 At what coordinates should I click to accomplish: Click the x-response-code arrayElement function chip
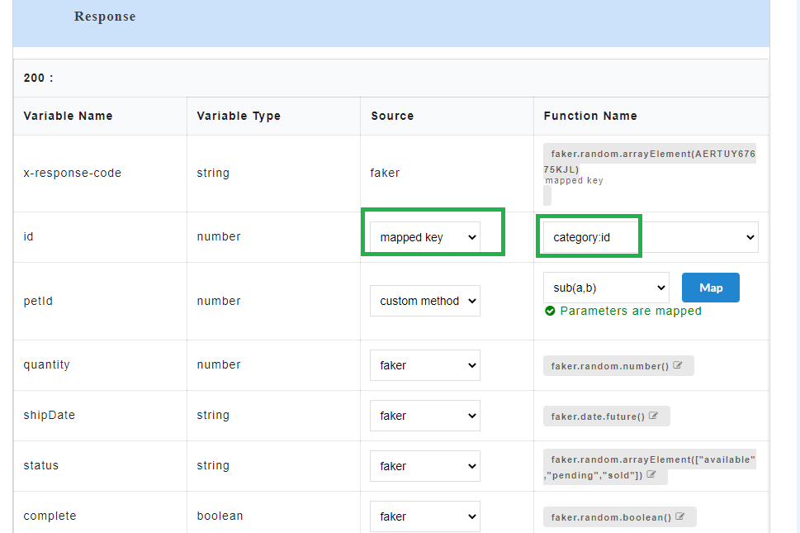click(x=649, y=161)
